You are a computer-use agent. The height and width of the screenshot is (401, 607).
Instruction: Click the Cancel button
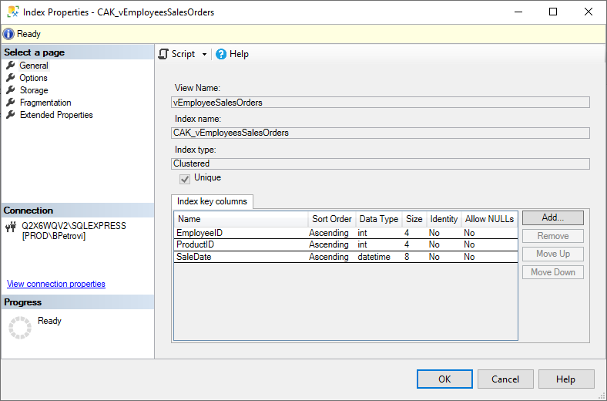coord(505,379)
